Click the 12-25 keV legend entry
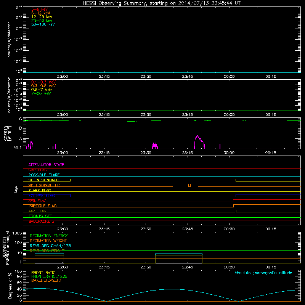Viewport: 305px width, 305px height. pyautogui.click(x=42, y=17)
